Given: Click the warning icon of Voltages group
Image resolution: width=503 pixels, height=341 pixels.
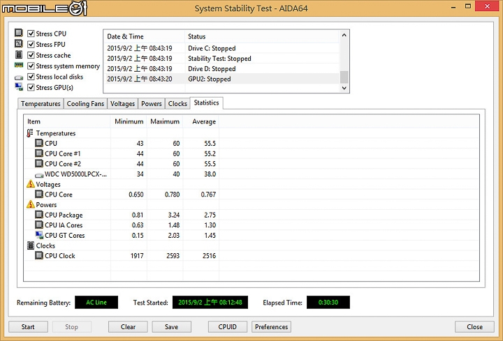Looking at the screenshot, I should (31, 184).
